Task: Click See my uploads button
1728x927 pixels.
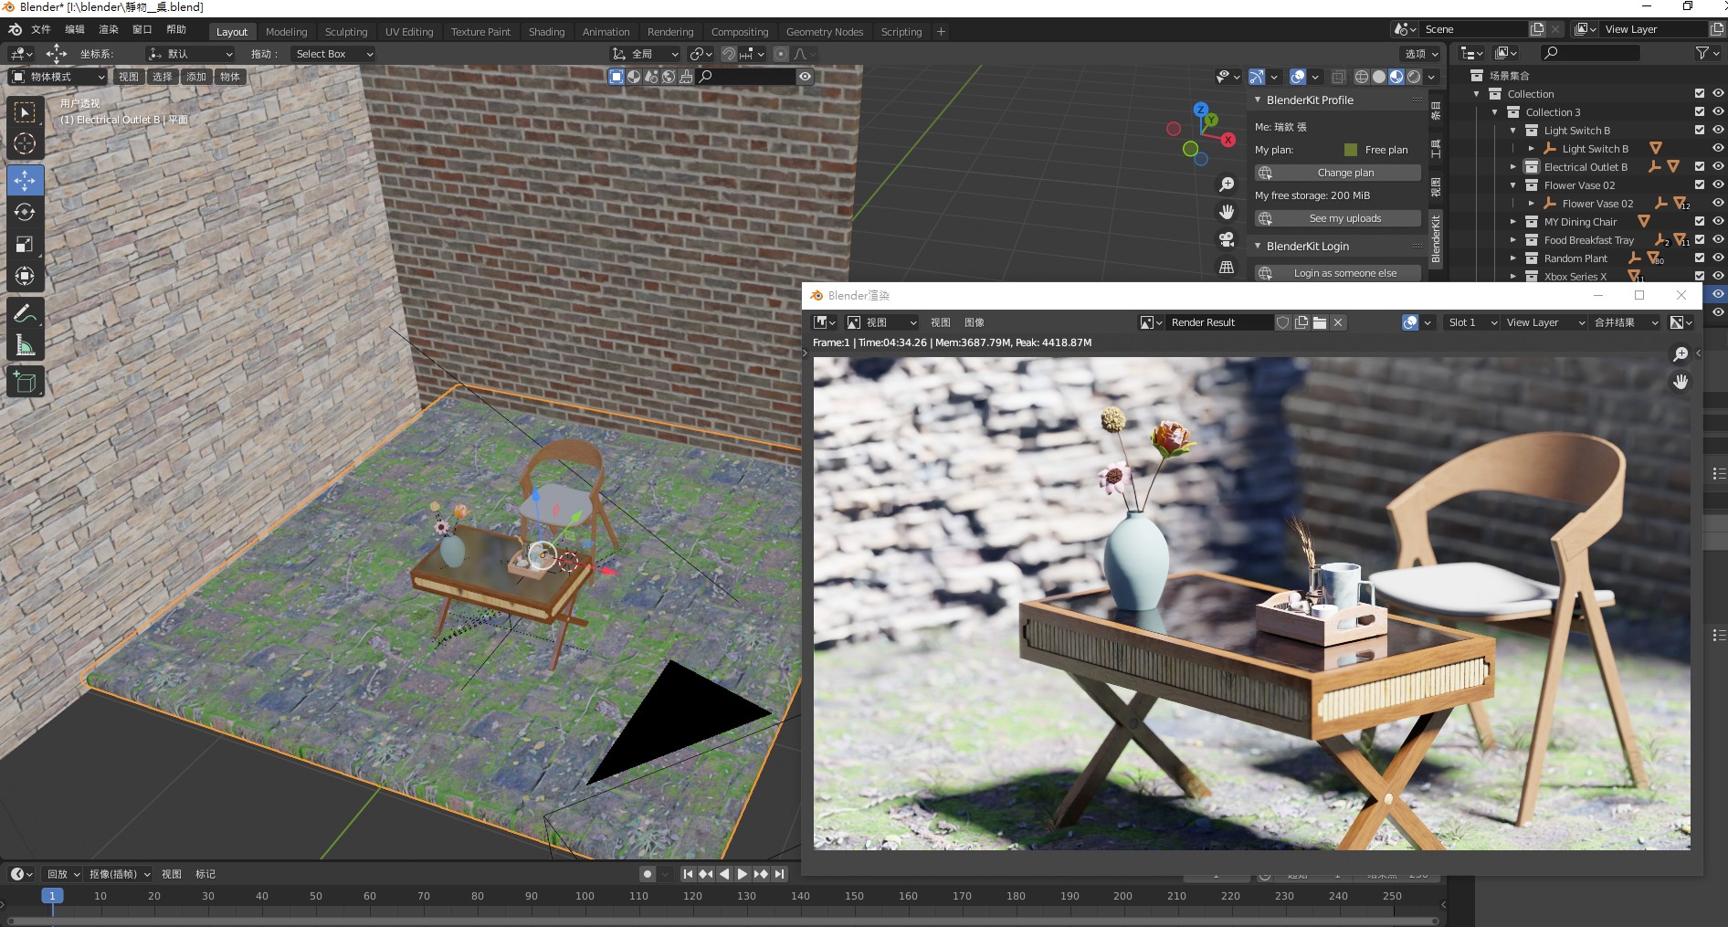Action: coord(1344,218)
